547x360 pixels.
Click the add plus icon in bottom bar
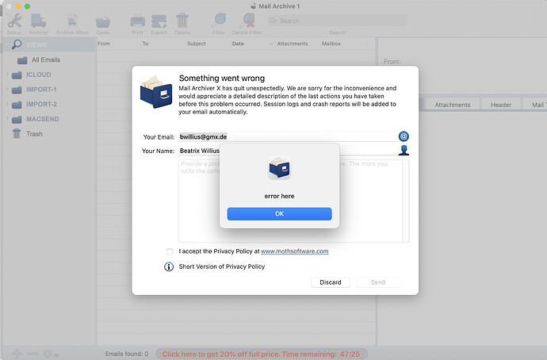17,354
